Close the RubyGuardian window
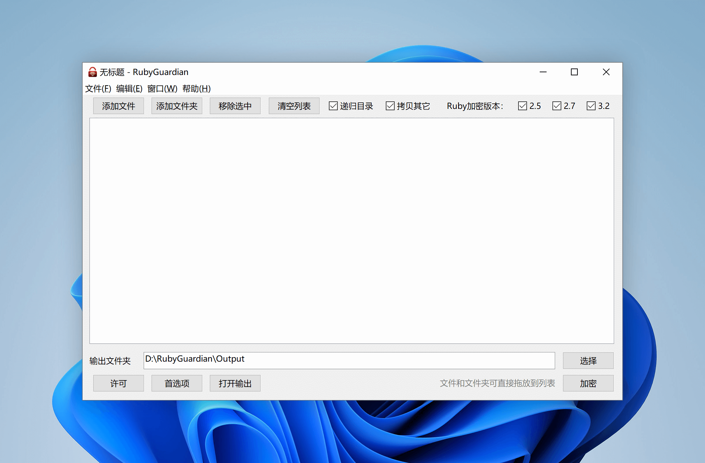The image size is (705, 463). [x=606, y=72]
